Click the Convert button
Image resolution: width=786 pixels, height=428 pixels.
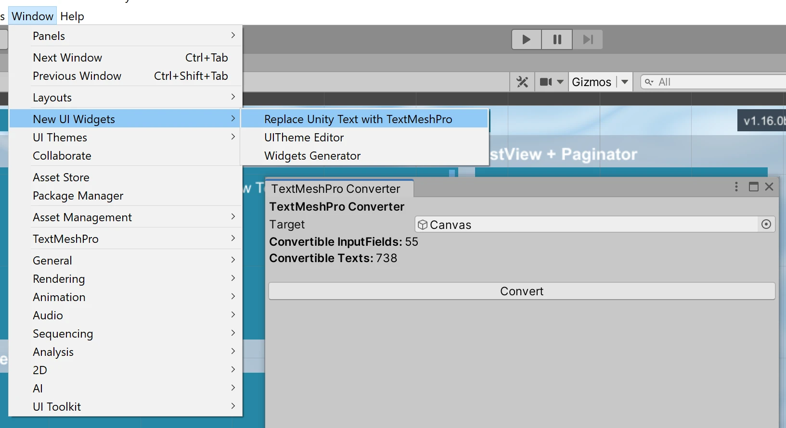(522, 291)
